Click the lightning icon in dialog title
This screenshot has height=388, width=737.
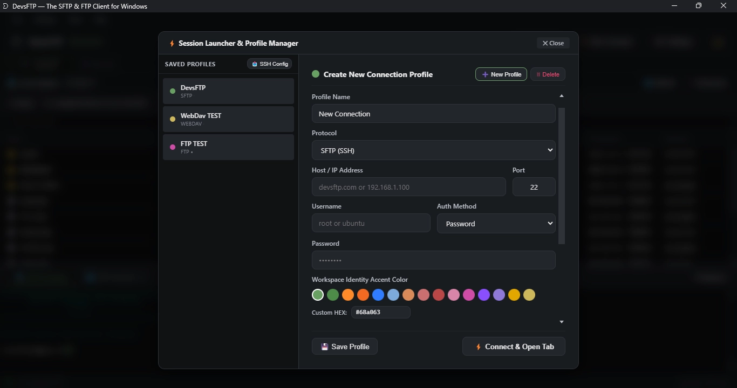coord(172,43)
